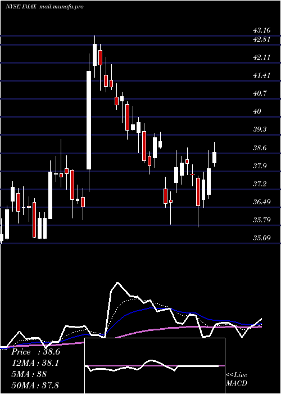Select the 40.7 price level label

click(260, 93)
